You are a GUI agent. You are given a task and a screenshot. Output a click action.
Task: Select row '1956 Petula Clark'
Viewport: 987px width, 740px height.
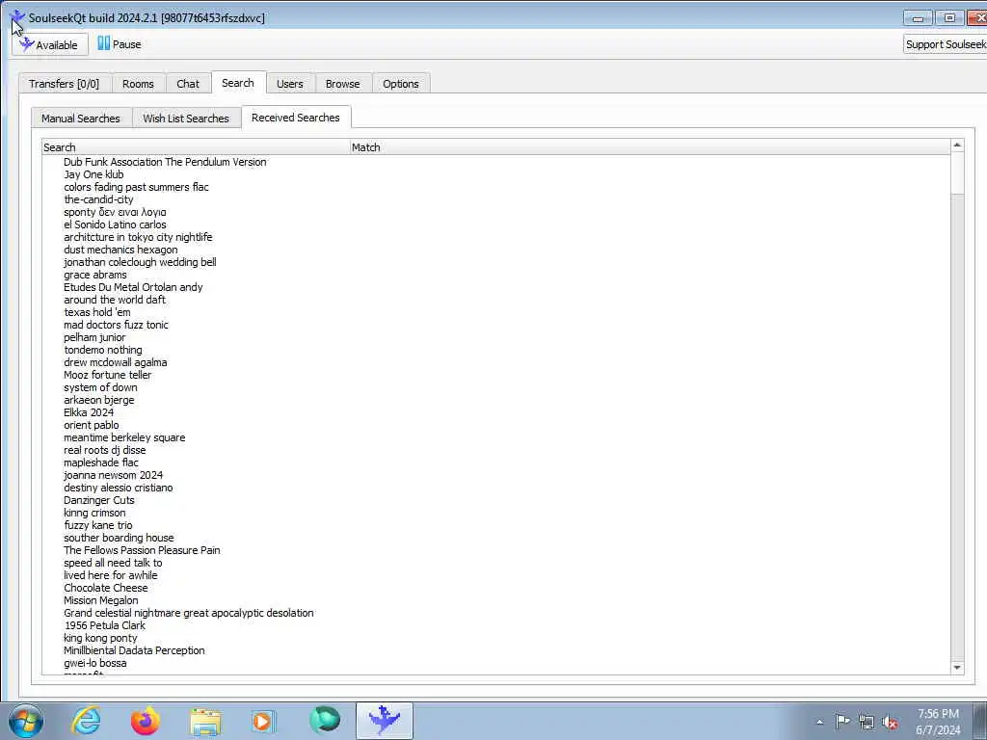(x=105, y=625)
